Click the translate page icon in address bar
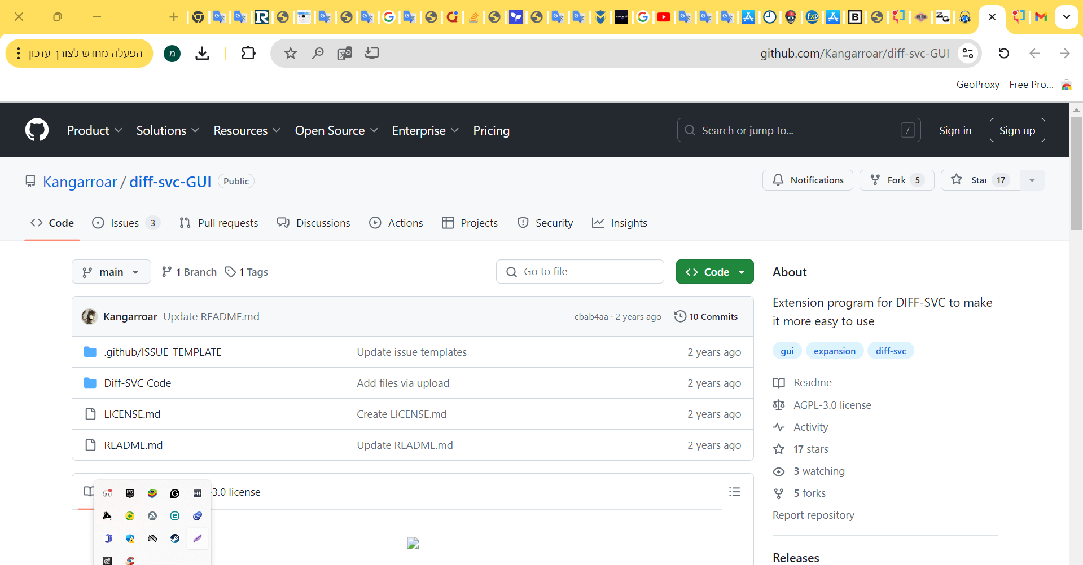1083x565 pixels. click(344, 53)
